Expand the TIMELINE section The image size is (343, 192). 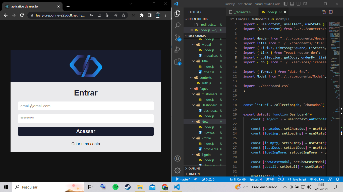(x=205, y=174)
